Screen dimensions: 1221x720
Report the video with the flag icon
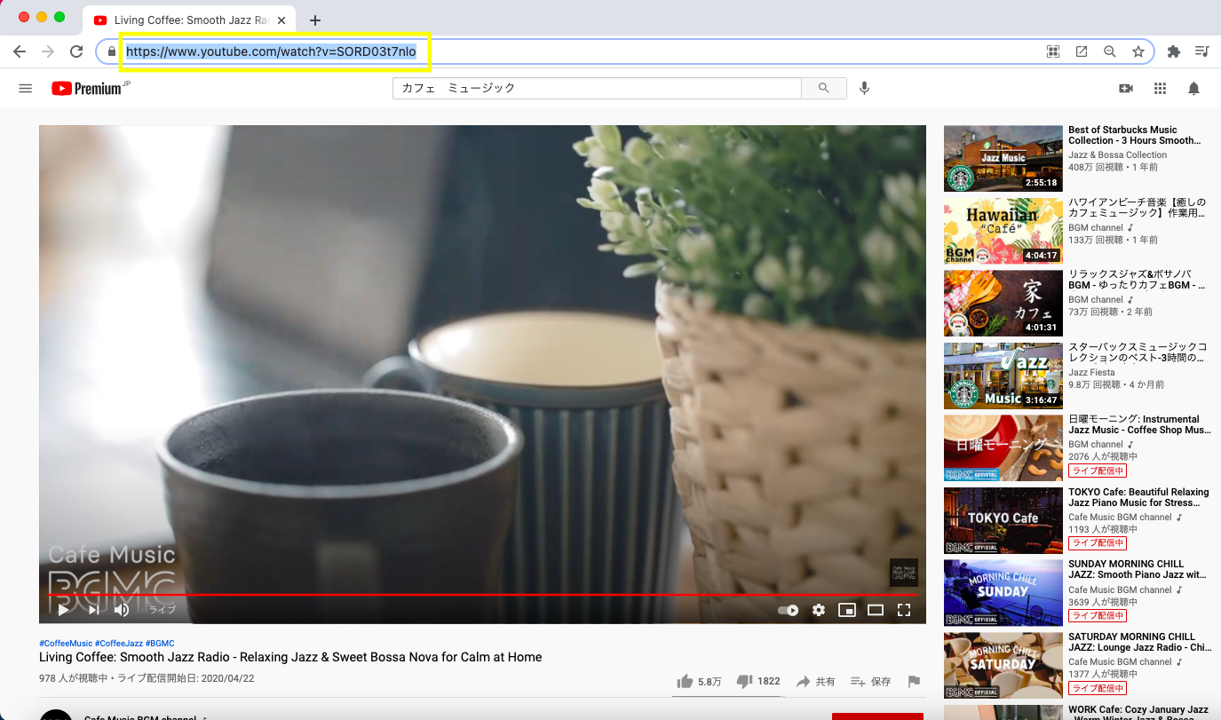click(914, 682)
